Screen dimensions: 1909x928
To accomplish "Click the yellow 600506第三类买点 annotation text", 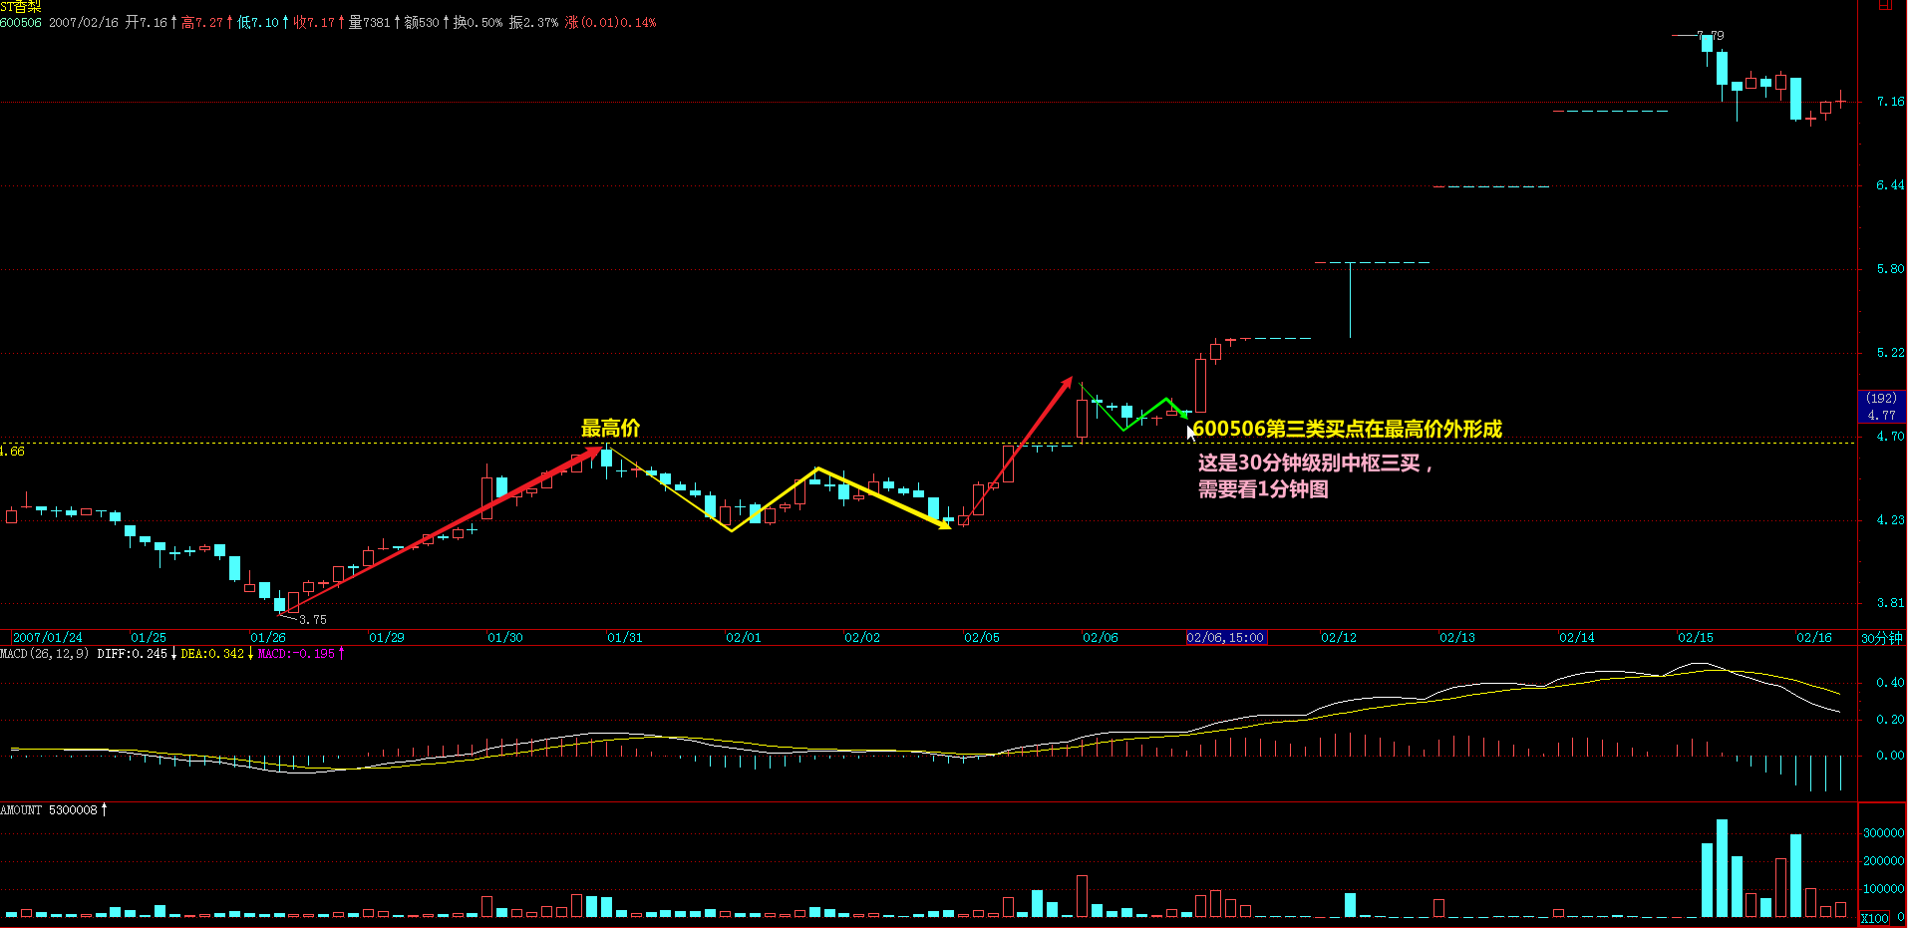I will pyautogui.click(x=1347, y=430).
